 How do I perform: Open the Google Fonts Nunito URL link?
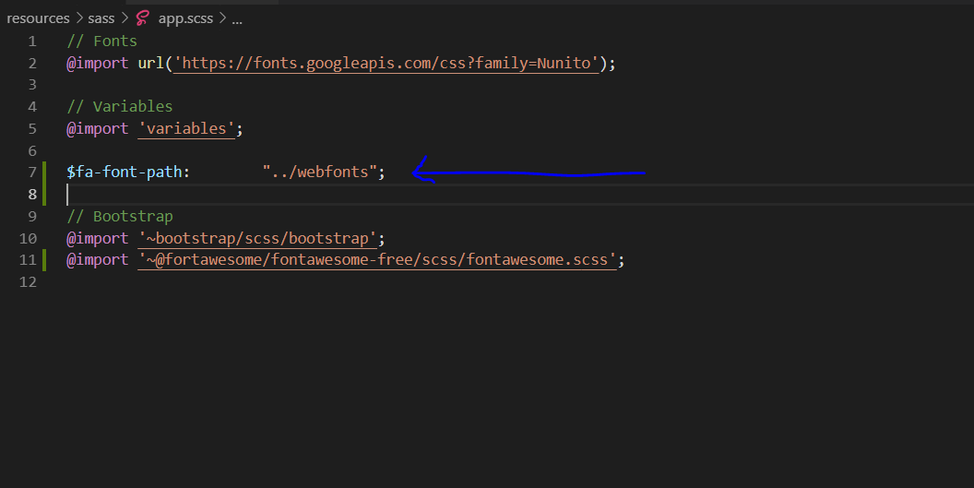coord(386,64)
